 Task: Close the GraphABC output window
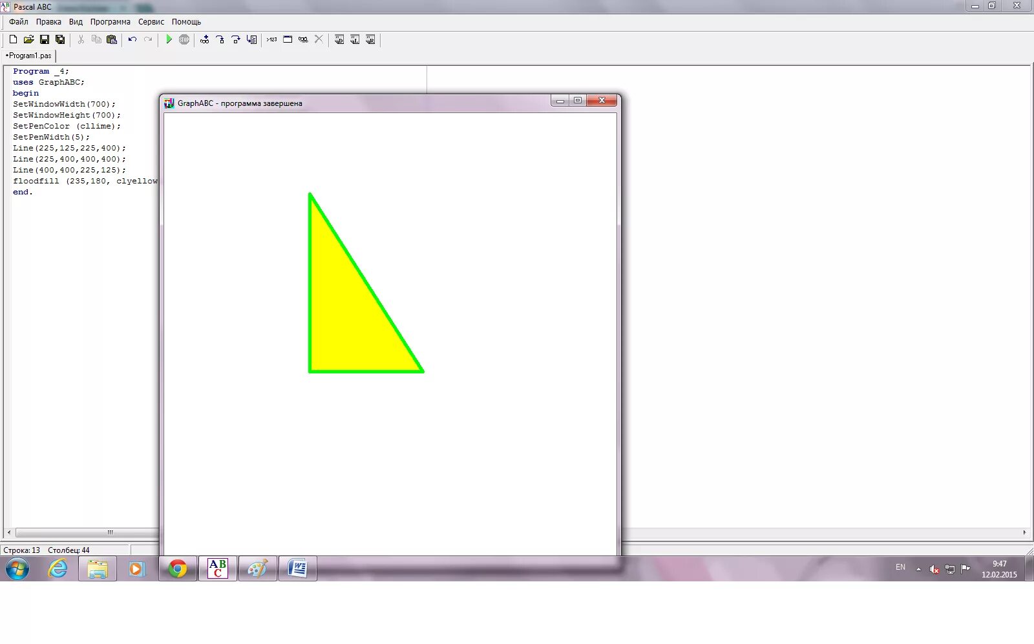coord(602,100)
